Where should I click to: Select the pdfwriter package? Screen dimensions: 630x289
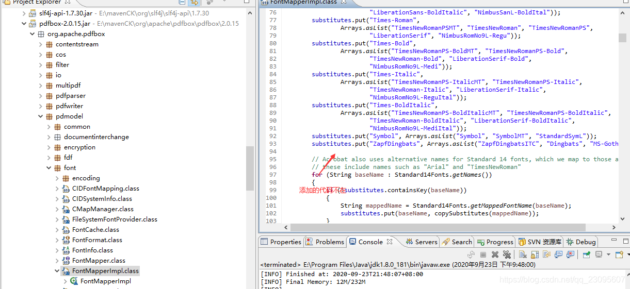click(x=71, y=106)
